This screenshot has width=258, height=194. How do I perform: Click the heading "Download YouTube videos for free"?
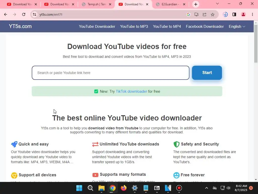click(127, 46)
